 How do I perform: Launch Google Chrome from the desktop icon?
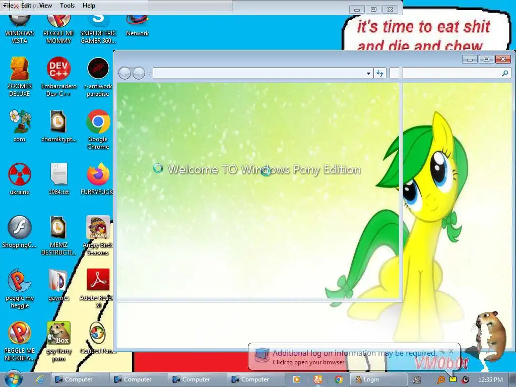98,130
